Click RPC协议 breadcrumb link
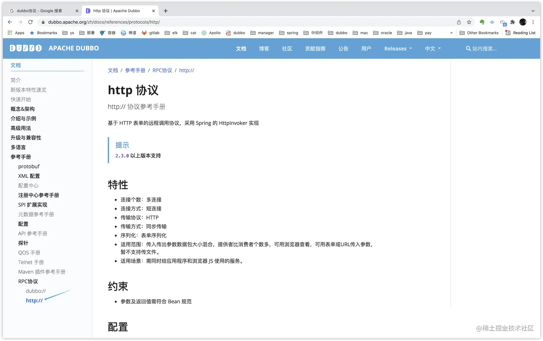This screenshot has height=341, width=543. pos(162,70)
